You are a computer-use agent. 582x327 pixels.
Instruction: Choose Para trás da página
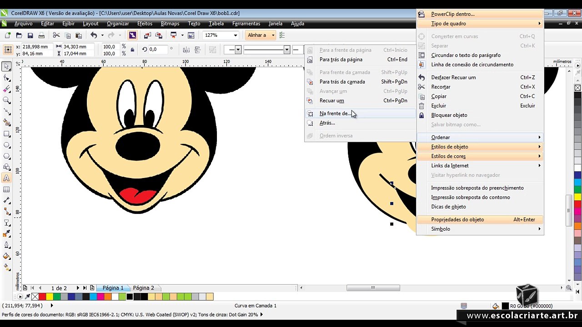pos(361,59)
